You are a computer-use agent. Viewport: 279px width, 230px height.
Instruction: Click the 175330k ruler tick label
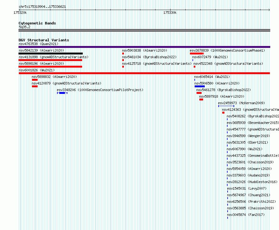click(170, 13)
